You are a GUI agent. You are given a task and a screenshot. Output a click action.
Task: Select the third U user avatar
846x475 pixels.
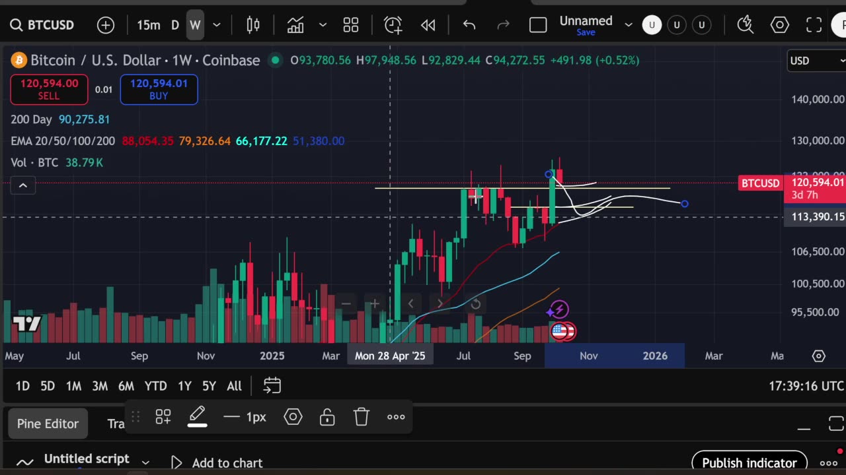tap(702, 25)
